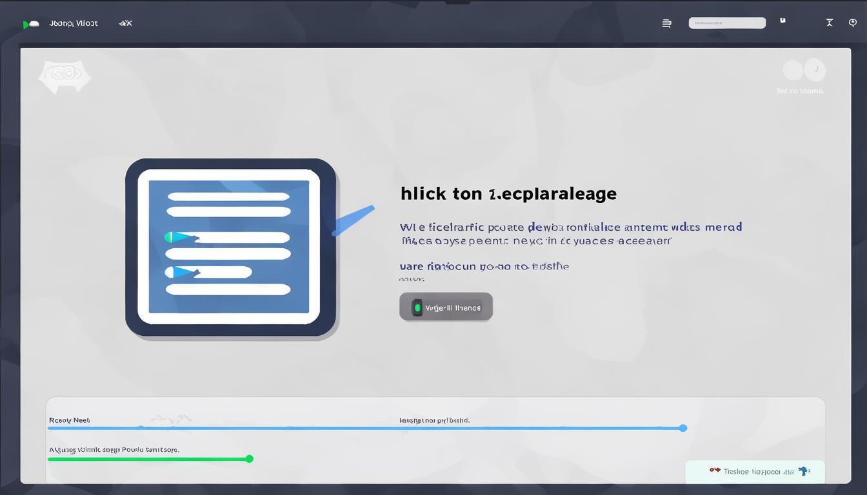
Task: Click the red heart icon in the bottom-right chip
Action: (x=715, y=471)
